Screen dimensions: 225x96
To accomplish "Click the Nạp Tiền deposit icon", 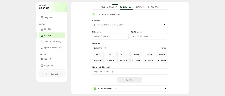I will [x=42, y=29].
